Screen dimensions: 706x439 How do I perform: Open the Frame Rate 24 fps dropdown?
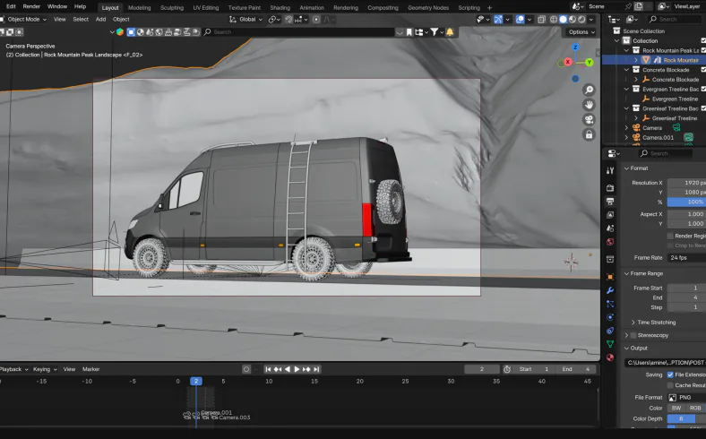(686, 258)
